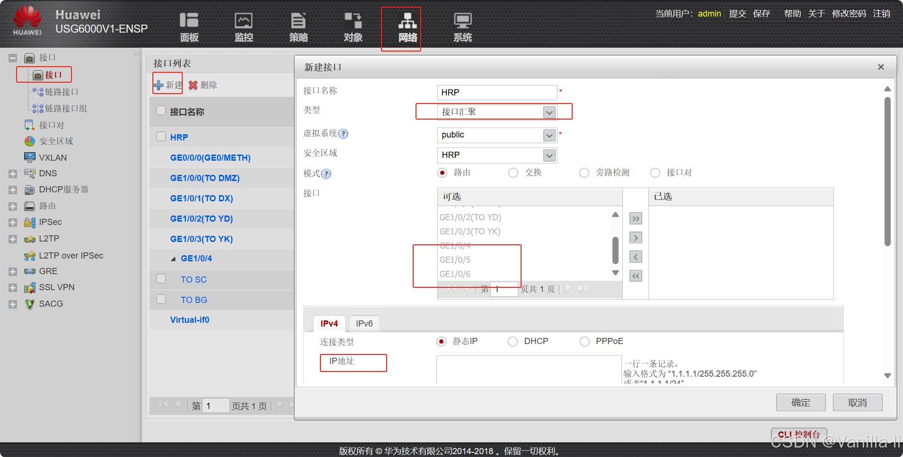Screen dimensions: 903x457
Task: Expand the SSL VPN tree node
Action: click(x=13, y=288)
